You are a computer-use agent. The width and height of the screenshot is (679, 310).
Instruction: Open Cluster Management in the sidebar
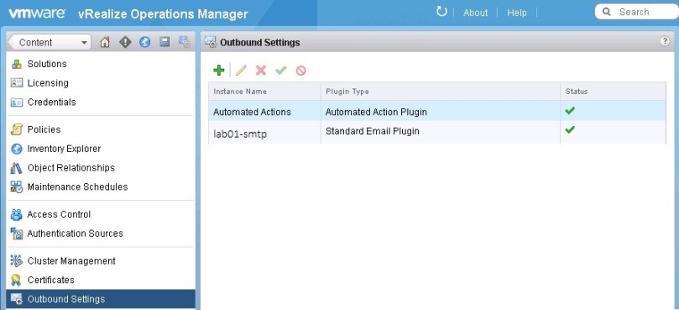click(x=71, y=260)
